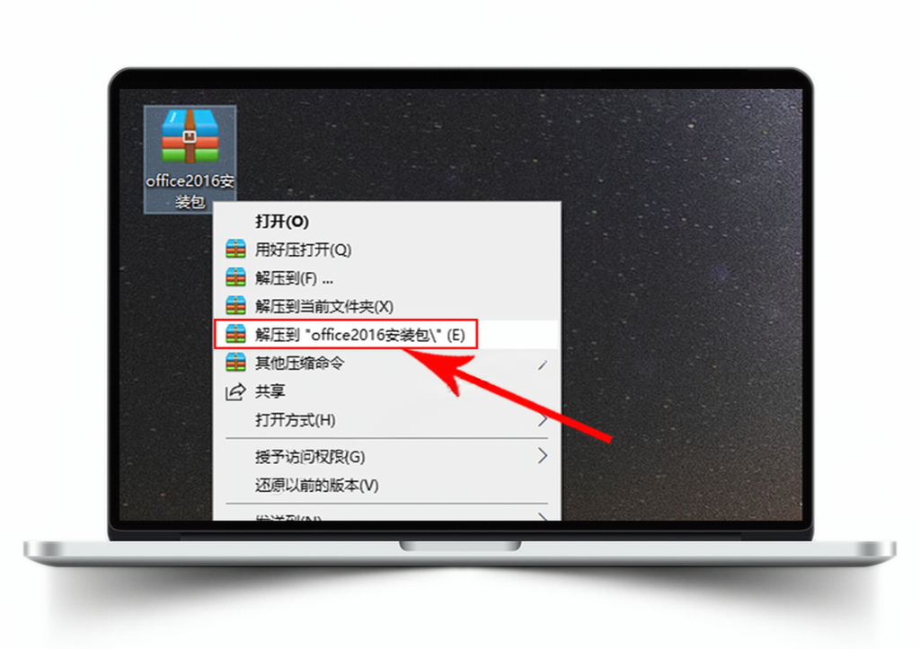Click the share arrow icon beside 共享
The width and height of the screenshot is (920, 649).
[x=235, y=391]
